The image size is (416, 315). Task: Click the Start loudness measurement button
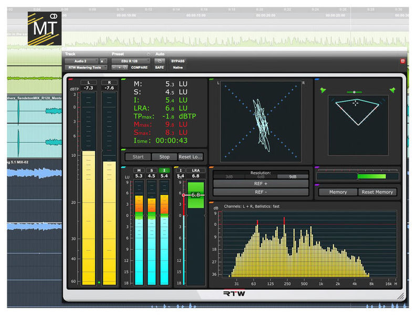point(138,157)
